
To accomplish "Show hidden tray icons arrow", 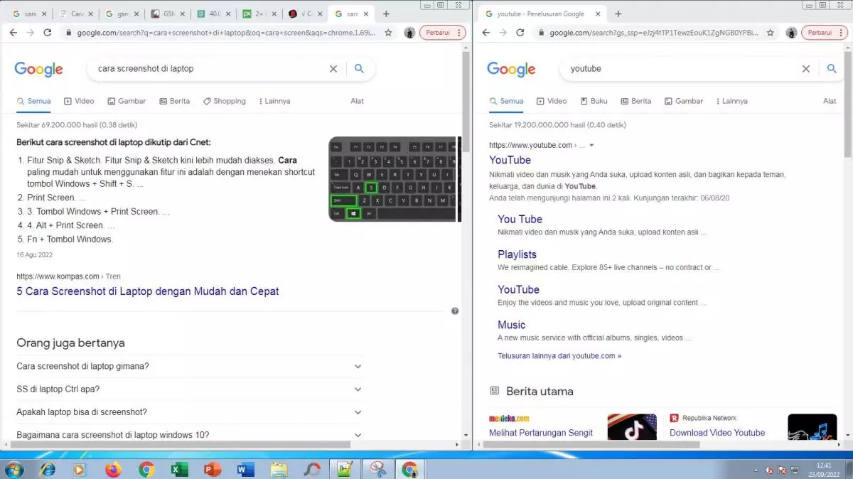I will [x=755, y=470].
